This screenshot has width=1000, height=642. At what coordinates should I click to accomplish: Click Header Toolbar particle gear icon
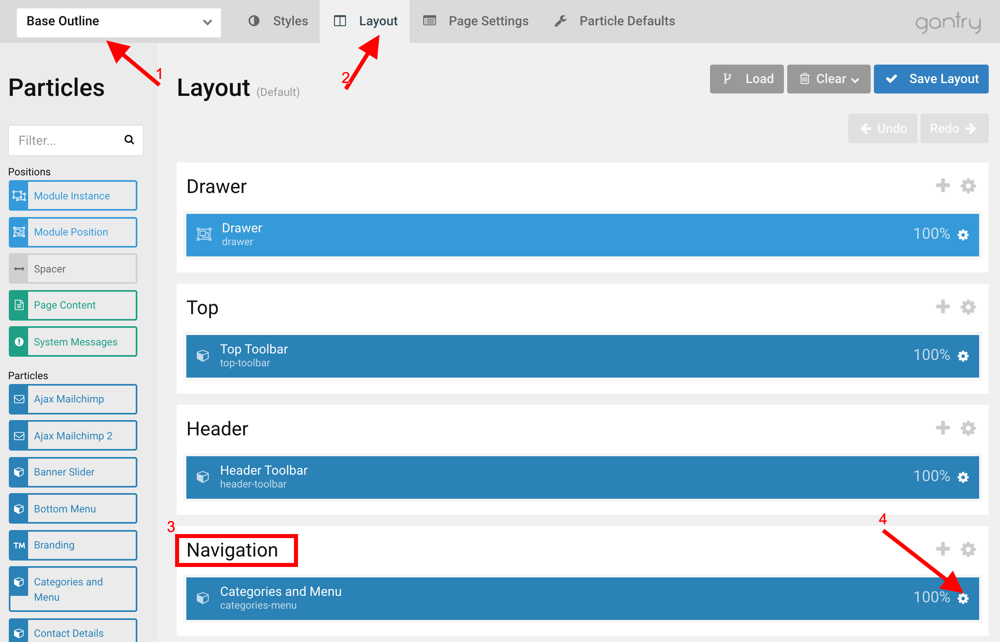pyautogui.click(x=963, y=477)
